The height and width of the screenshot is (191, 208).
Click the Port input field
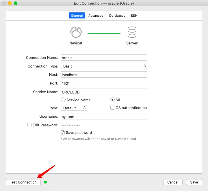pyautogui.click(x=104, y=83)
